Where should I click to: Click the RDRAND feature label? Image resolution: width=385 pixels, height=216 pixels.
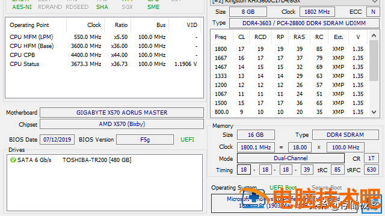point(50,7)
